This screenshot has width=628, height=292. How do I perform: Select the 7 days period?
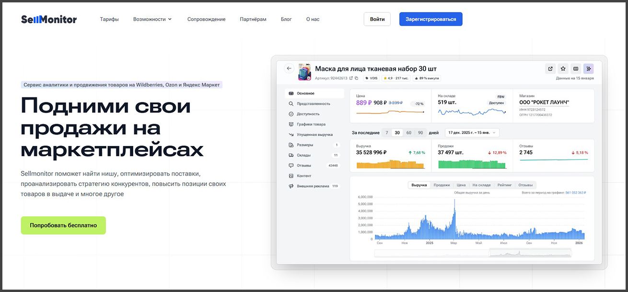[x=386, y=133]
